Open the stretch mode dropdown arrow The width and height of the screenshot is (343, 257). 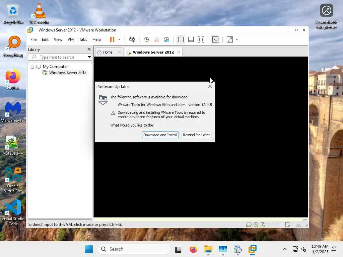pos(237,39)
